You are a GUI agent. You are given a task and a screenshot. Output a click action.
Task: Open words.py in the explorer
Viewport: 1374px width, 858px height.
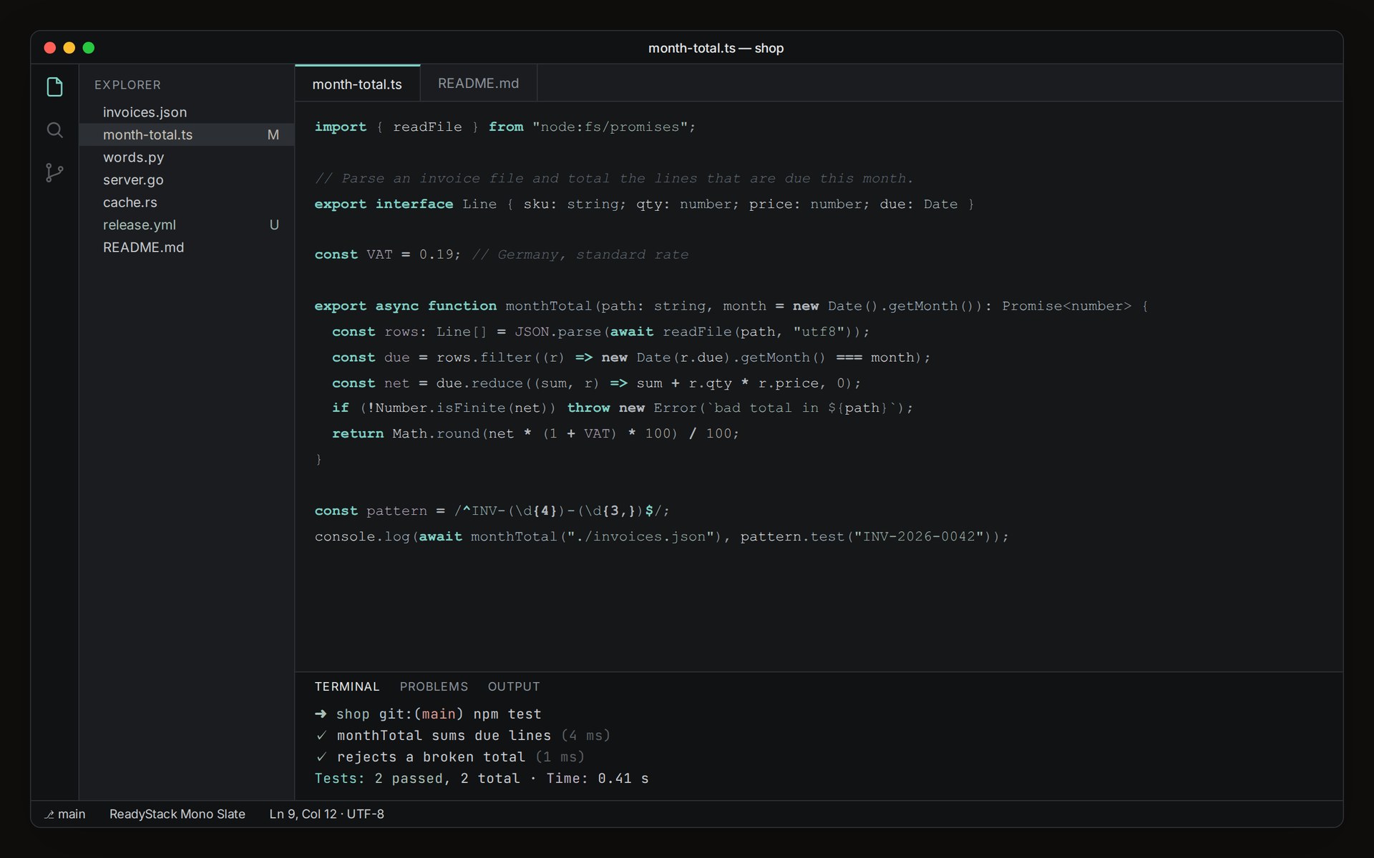187,157
